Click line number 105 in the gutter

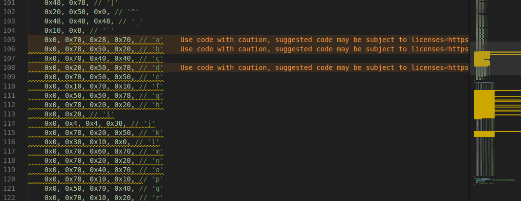(9, 40)
